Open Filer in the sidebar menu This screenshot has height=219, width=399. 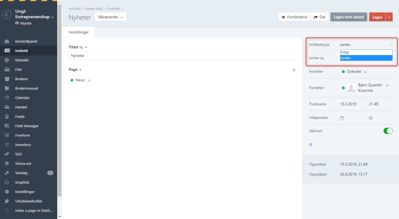19,69
